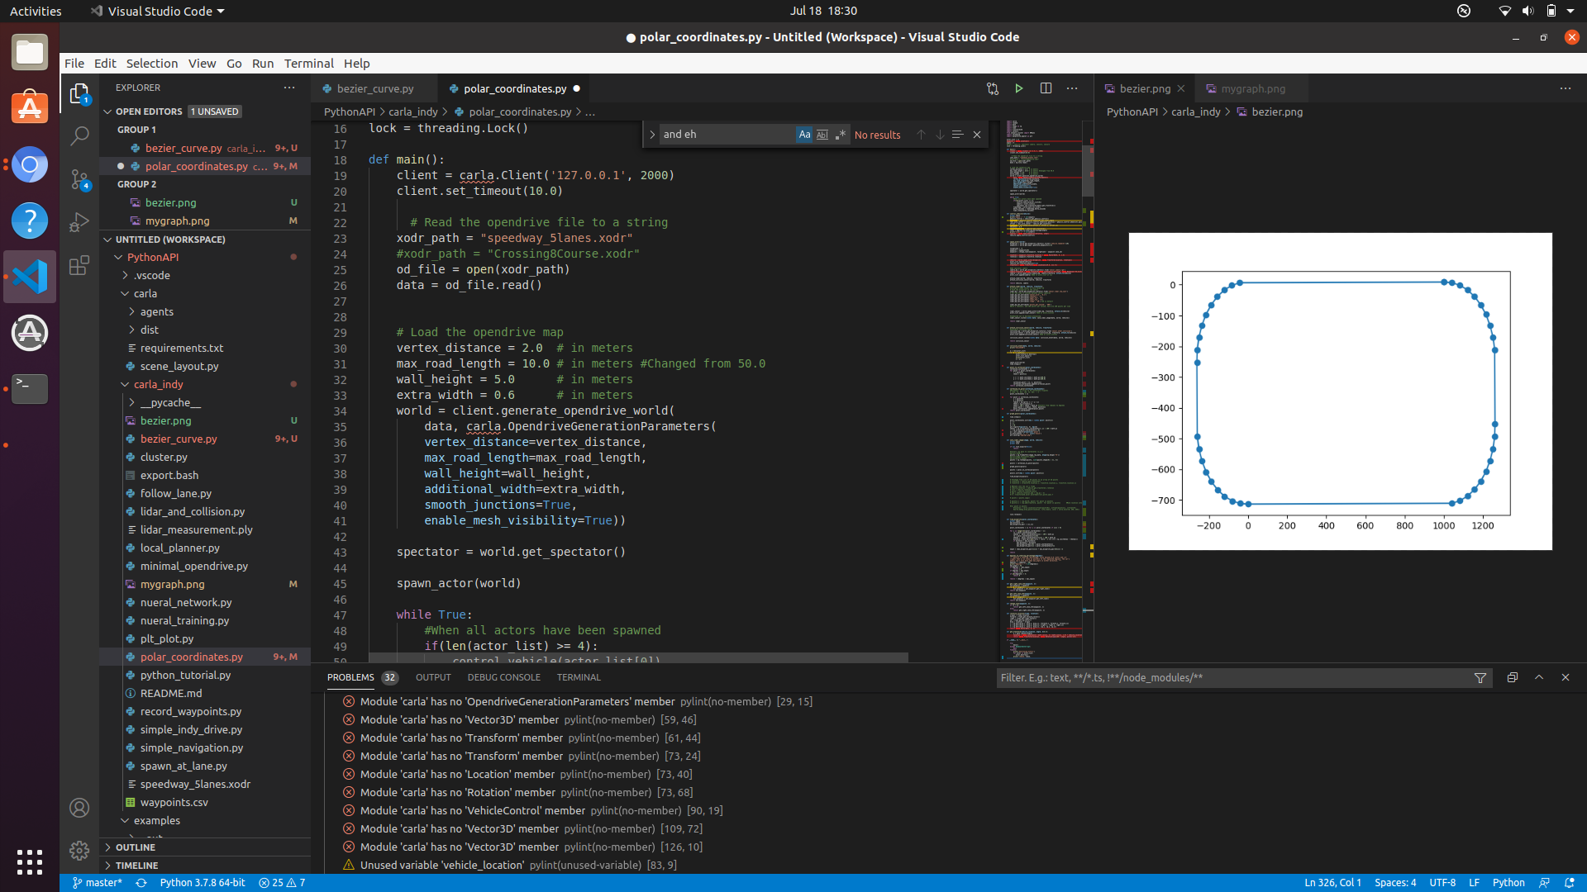This screenshot has width=1587, height=892.
Task: Split the editor to the side
Action: coord(1046,88)
